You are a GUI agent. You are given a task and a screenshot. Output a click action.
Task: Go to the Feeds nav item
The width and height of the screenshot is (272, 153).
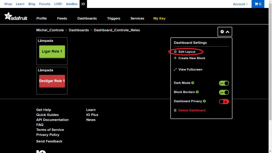coord(62,18)
